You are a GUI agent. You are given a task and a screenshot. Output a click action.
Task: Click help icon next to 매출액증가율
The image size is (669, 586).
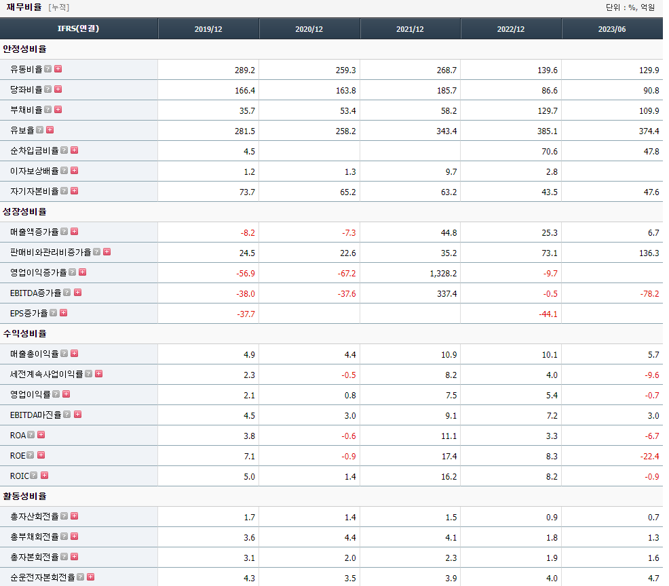[x=64, y=232]
